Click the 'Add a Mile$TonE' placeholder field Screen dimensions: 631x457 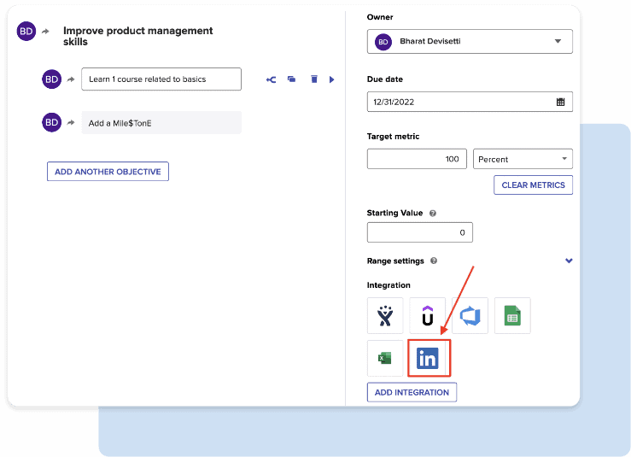pyautogui.click(x=161, y=123)
